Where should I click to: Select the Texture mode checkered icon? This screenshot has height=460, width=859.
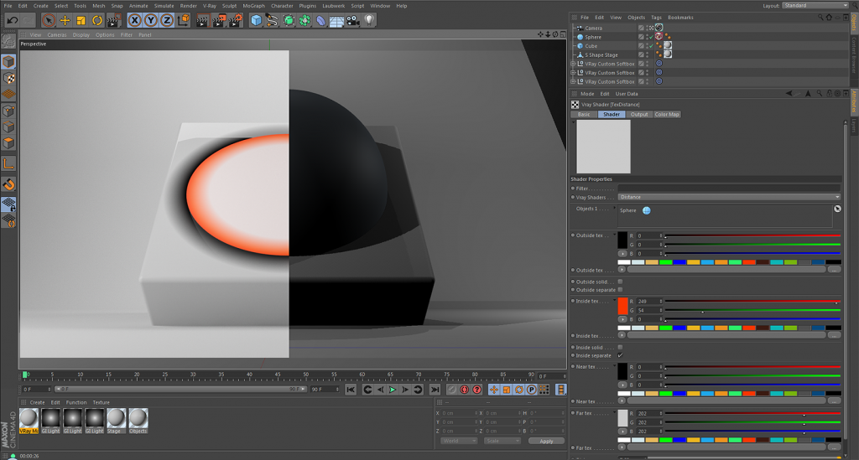[x=8, y=78]
